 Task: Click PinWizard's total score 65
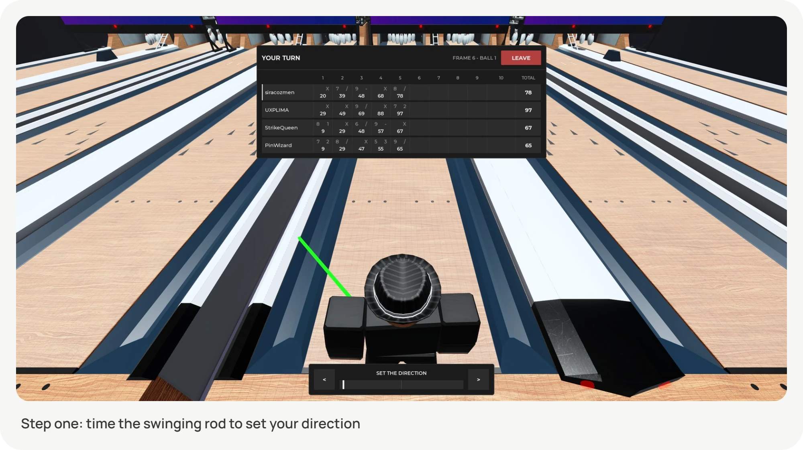tap(528, 145)
